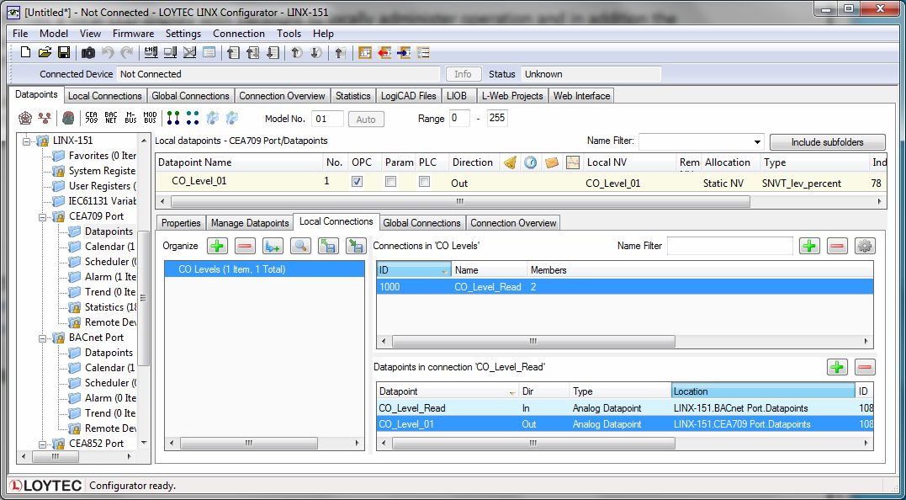Sort connections by the ID column header

414,270
